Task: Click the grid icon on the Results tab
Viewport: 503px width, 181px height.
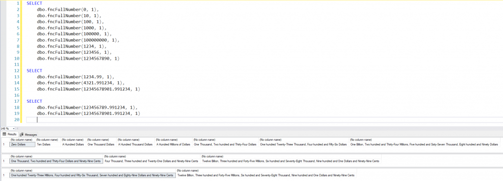Action: (4, 135)
